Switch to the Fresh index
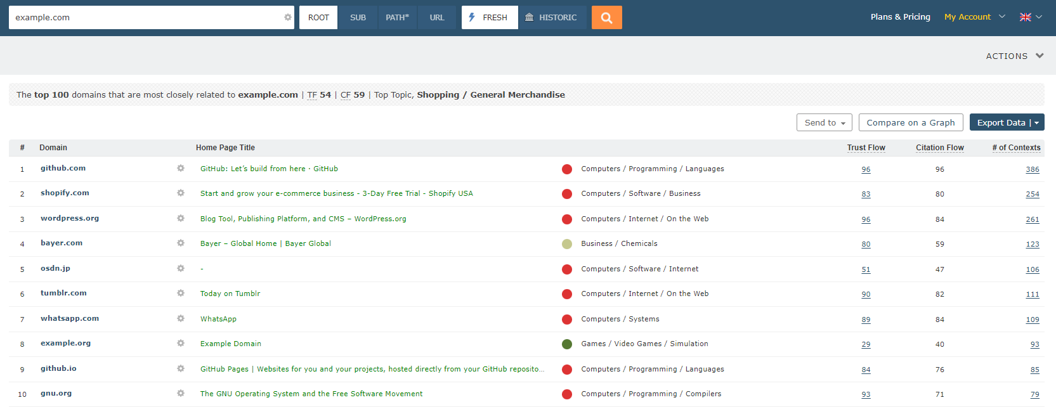The image size is (1056, 407). (489, 18)
